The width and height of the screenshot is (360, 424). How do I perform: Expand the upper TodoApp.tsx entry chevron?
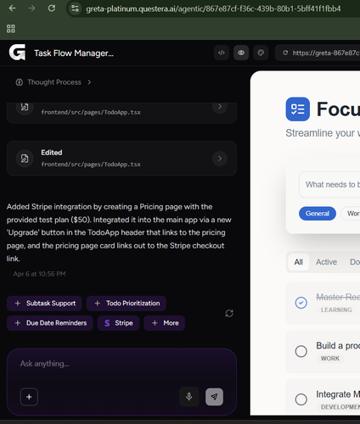pos(220,107)
